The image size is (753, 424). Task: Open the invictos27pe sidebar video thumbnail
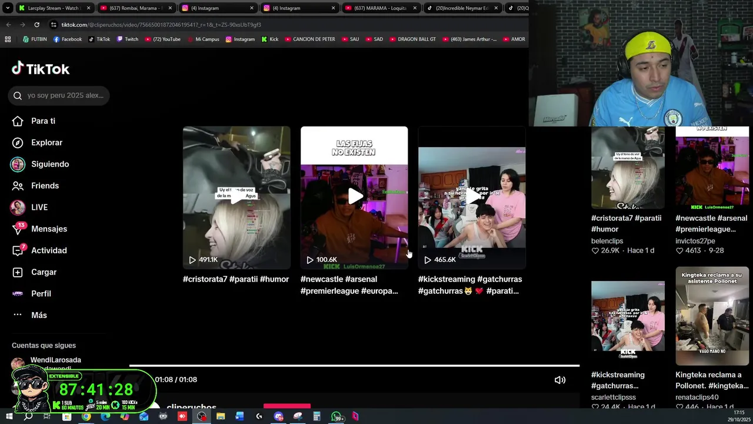[712, 168]
